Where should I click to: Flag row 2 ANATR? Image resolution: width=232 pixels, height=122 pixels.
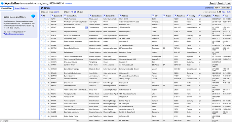45,22
